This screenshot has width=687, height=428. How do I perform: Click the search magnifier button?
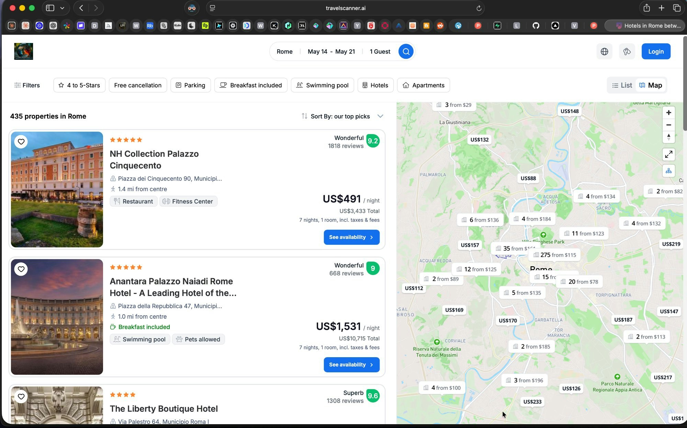pos(406,51)
